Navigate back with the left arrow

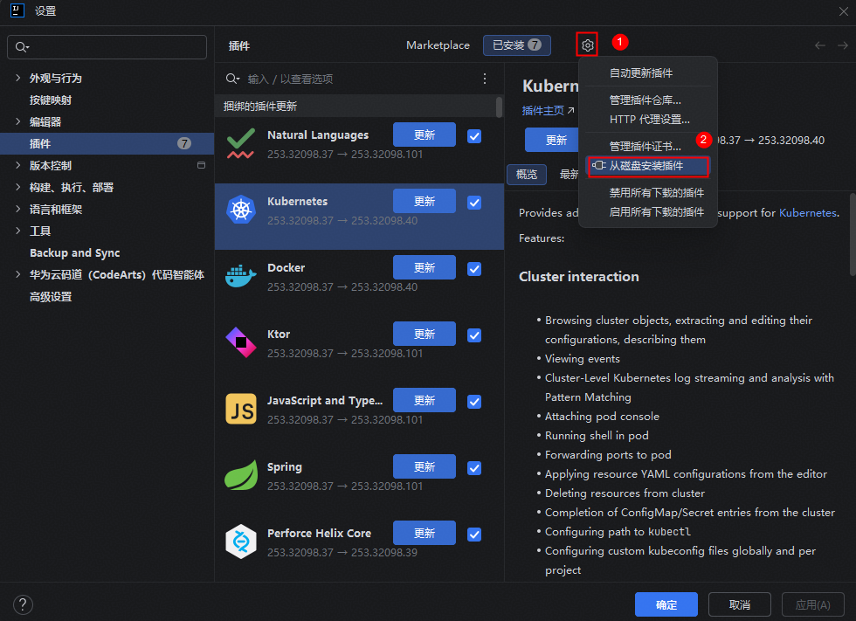point(820,45)
